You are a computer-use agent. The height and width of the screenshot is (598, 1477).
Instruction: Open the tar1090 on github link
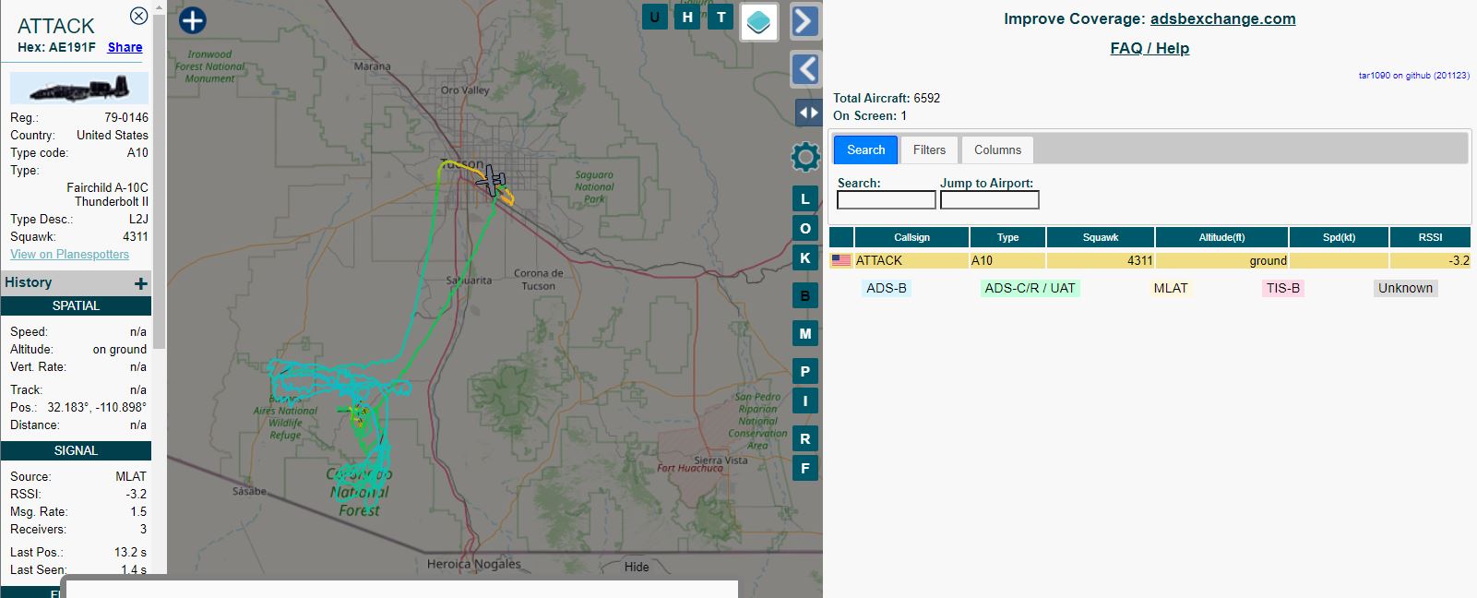click(x=1413, y=76)
